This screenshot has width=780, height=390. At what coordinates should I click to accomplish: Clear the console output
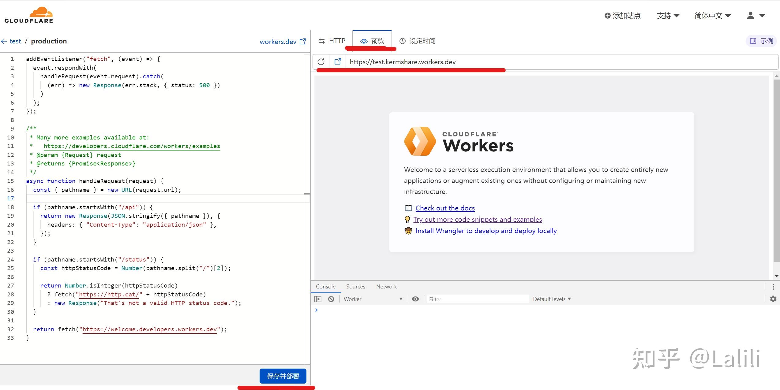(331, 299)
